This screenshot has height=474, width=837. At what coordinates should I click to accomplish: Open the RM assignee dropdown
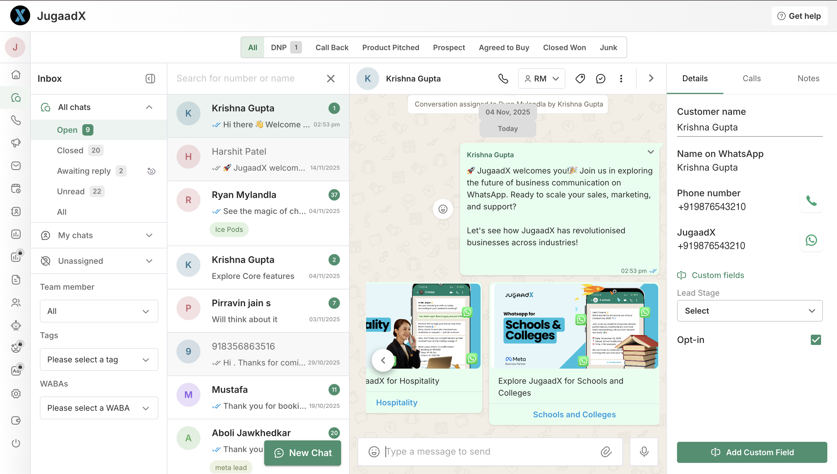tap(541, 78)
